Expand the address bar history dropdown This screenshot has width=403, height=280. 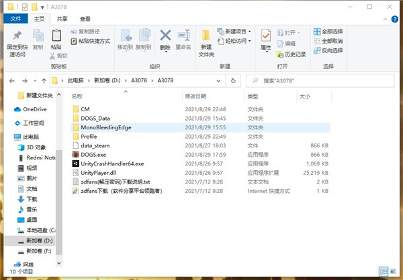[218, 81]
